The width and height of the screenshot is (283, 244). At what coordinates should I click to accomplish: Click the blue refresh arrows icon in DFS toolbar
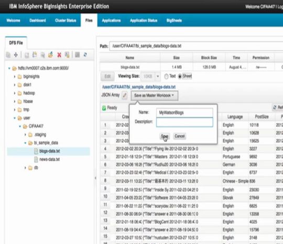click(85, 54)
